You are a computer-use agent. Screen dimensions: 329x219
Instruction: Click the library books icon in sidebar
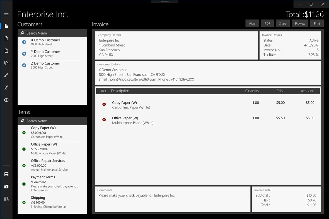[6, 198]
